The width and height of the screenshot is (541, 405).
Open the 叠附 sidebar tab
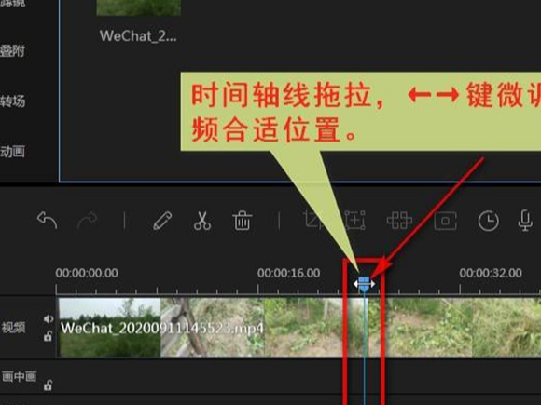coord(12,51)
